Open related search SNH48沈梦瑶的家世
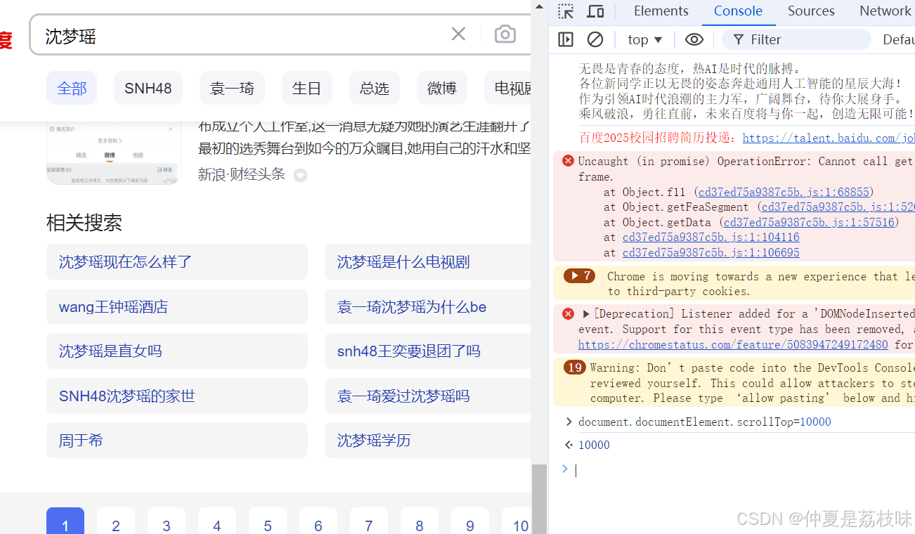The height and width of the screenshot is (534, 915). click(x=177, y=396)
